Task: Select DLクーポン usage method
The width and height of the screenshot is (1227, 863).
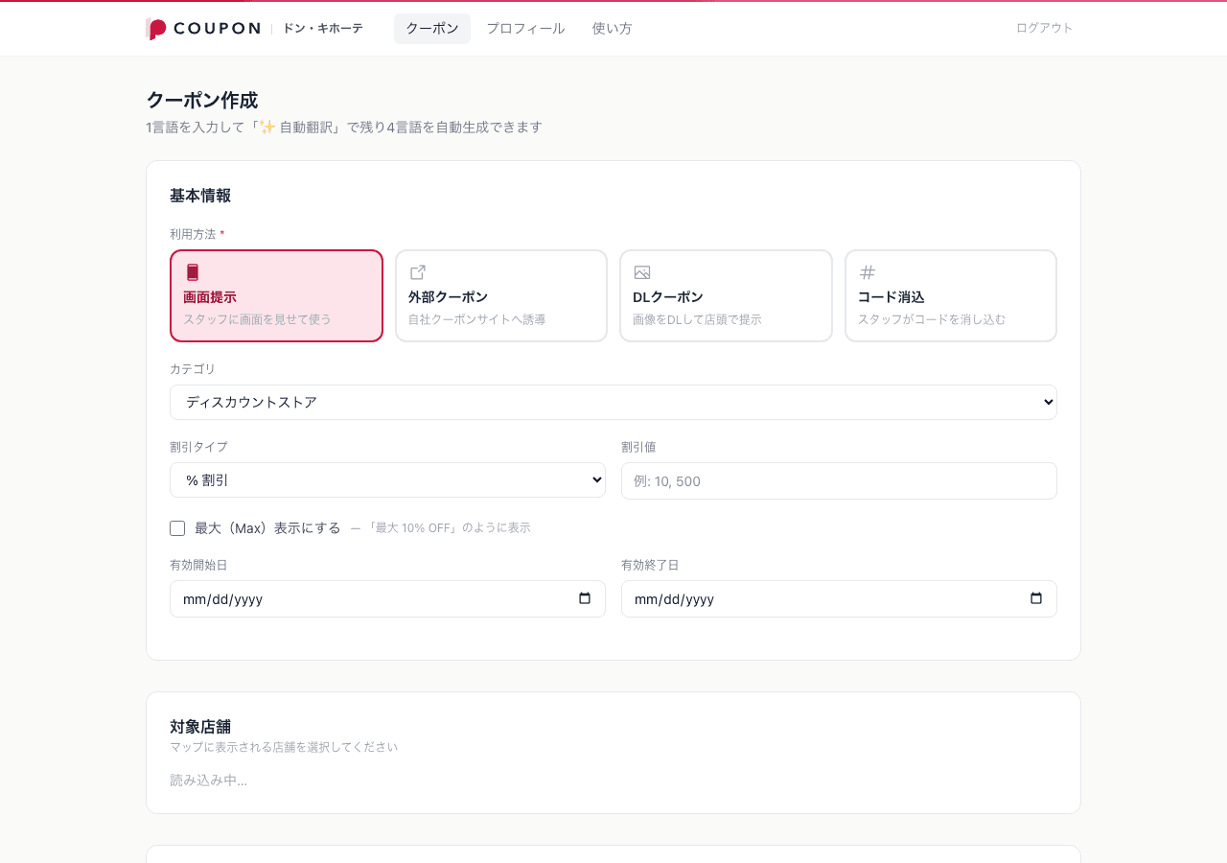Action: click(726, 295)
